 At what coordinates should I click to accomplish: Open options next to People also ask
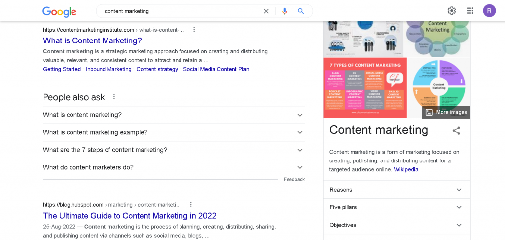[x=114, y=97]
